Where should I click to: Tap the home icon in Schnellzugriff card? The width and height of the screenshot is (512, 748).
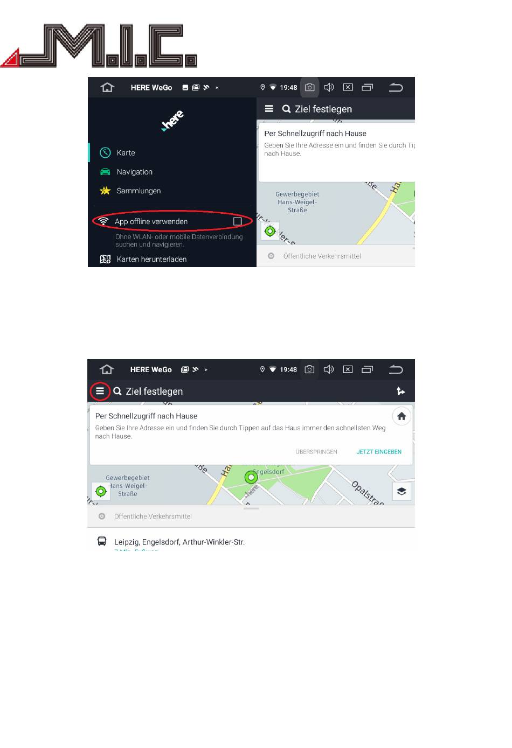click(x=402, y=416)
